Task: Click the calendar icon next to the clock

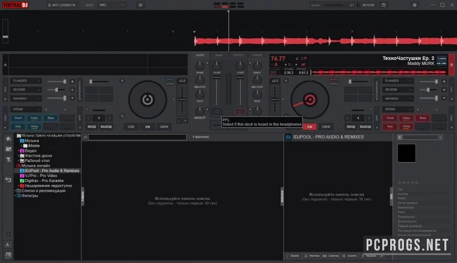Action: tap(383, 5)
